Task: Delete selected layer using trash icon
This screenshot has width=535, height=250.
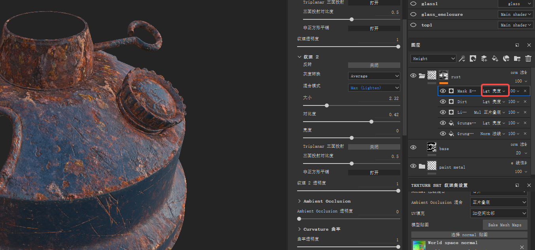Action: pyautogui.click(x=528, y=58)
